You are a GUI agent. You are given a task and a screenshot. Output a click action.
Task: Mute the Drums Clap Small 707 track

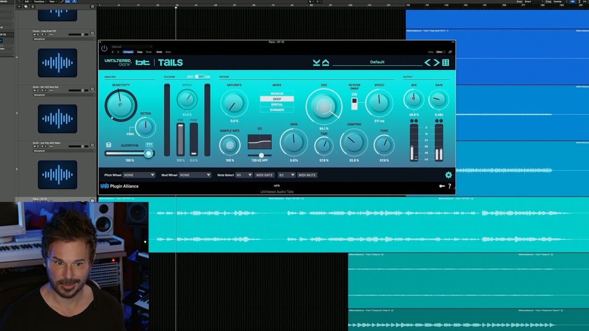[35, 34]
